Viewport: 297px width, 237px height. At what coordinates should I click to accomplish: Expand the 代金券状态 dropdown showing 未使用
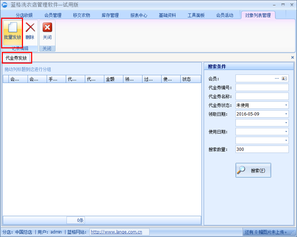coord(286,105)
